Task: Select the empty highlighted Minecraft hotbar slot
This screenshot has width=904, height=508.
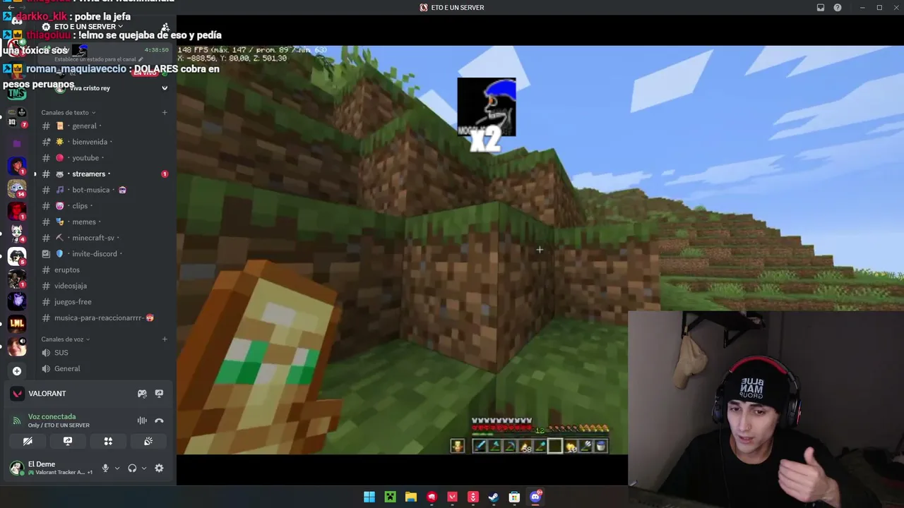Action: point(555,446)
